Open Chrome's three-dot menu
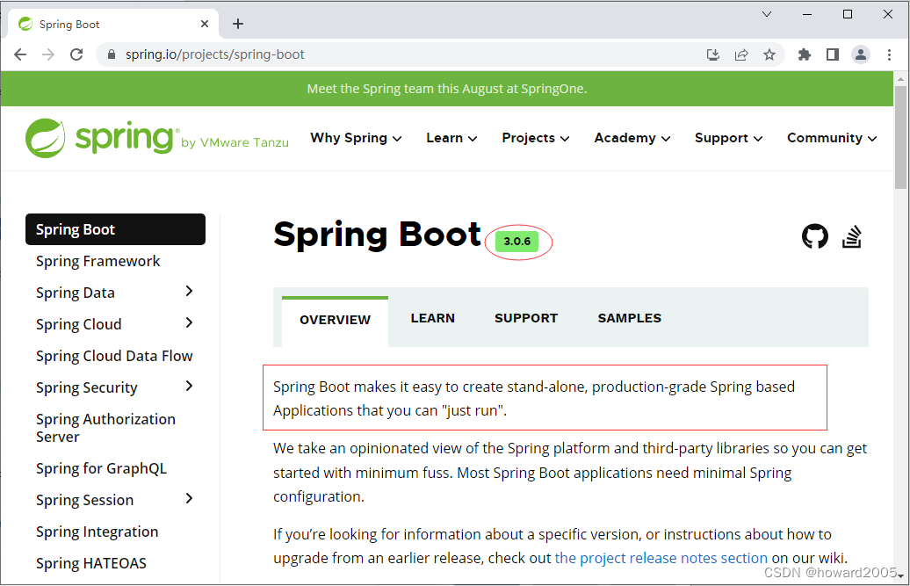Image resolution: width=910 pixels, height=586 pixels. [x=889, y=54]
